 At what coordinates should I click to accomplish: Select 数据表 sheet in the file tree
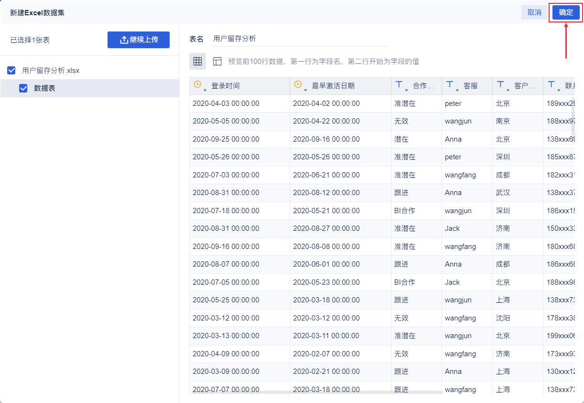coord(44,88)
